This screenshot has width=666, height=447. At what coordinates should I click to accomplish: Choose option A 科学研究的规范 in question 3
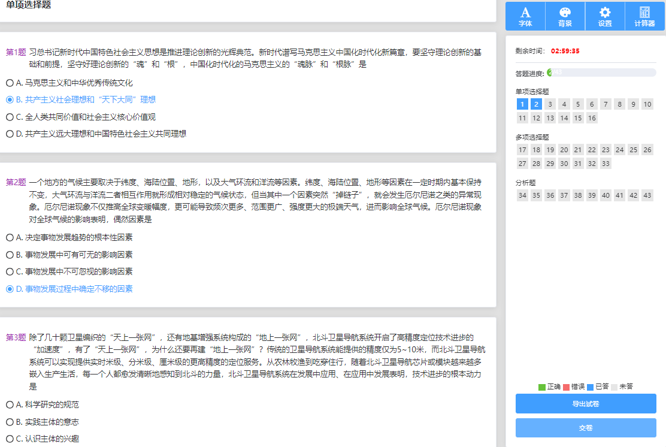coord(10,405)
